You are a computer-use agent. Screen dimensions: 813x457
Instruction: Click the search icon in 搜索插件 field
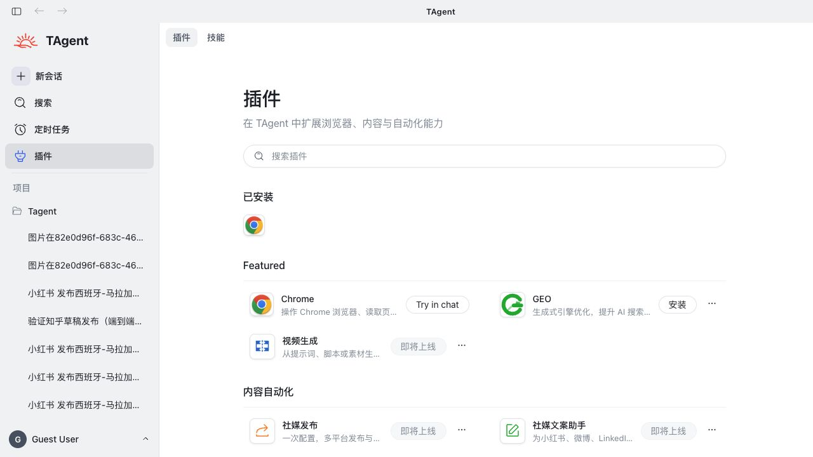pyautogui.click(x=259, y=156)
